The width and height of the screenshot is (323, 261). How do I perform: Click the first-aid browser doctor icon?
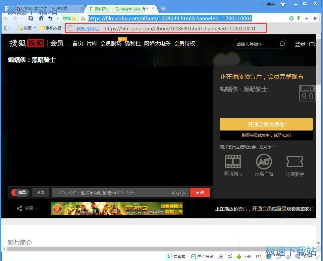(221, 256)
